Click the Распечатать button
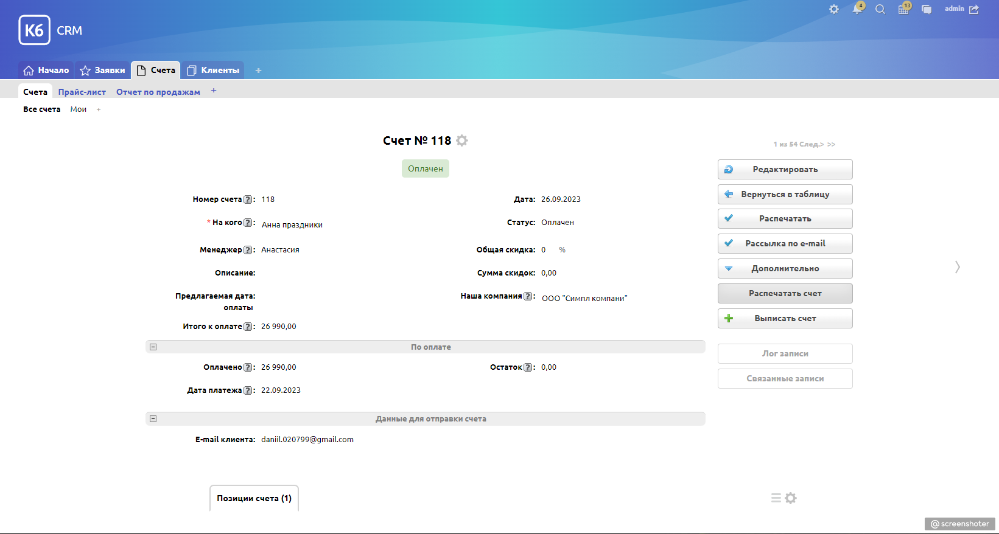The image size is (999, 534). (x=785, y=218)
